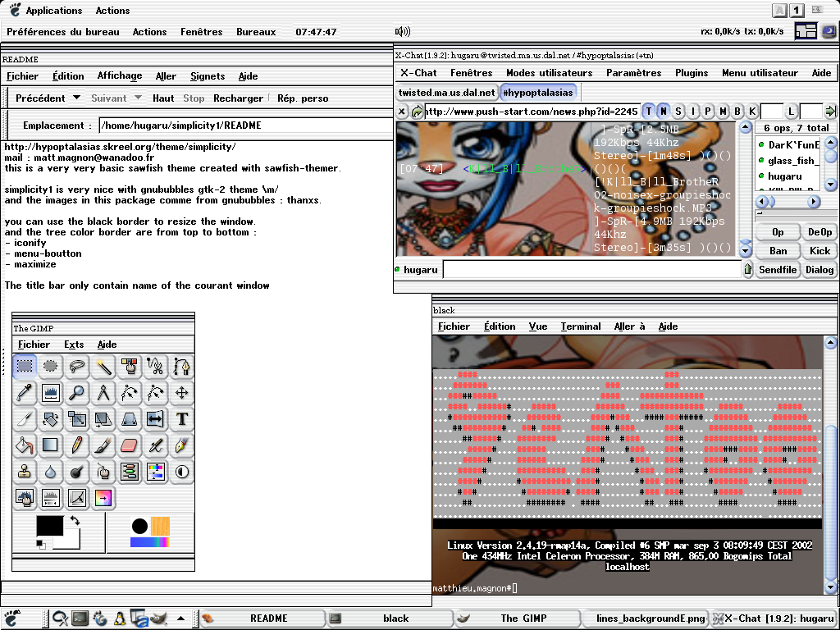Open the Plugins menu in X-Chat
Screen dimensions: 840x630
pyautogui.click(x=692, y=73)
